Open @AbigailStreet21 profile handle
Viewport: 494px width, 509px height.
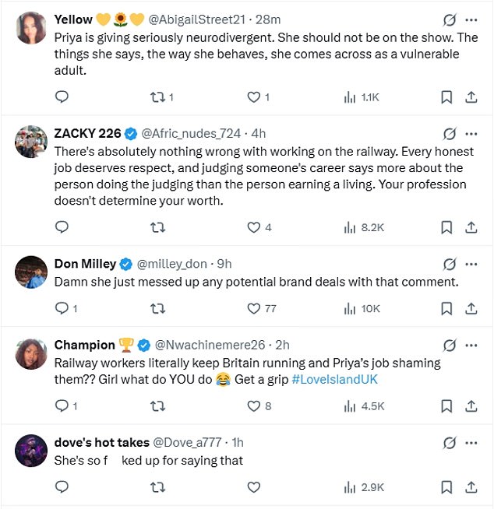click(x=196, y=19)
